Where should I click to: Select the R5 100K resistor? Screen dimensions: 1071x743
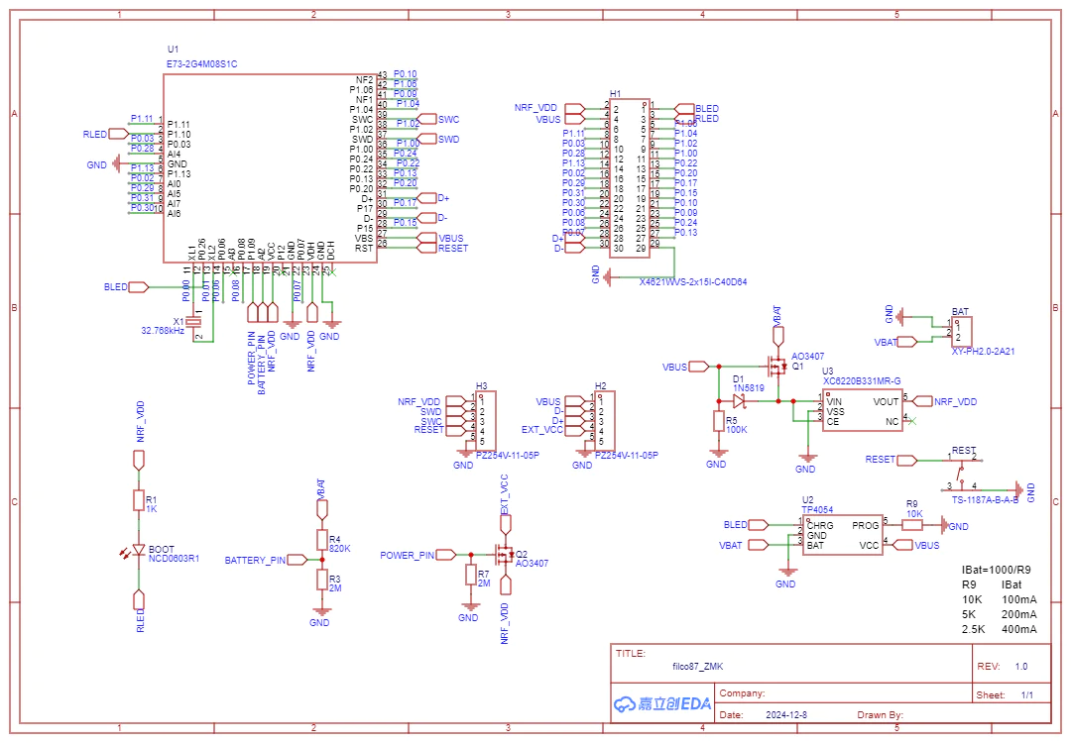point(718,422)
